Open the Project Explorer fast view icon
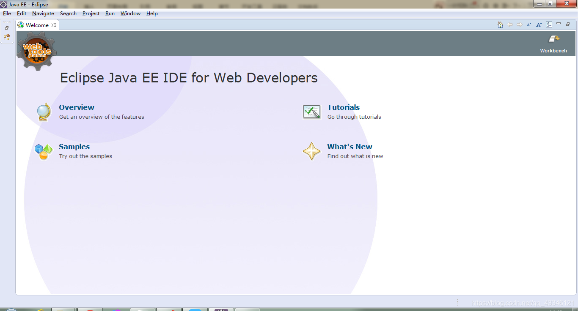The image size is (578, 311). (7, 37)
